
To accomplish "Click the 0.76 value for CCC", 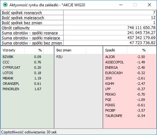I will pyautogui.click(x=37, y=62).
